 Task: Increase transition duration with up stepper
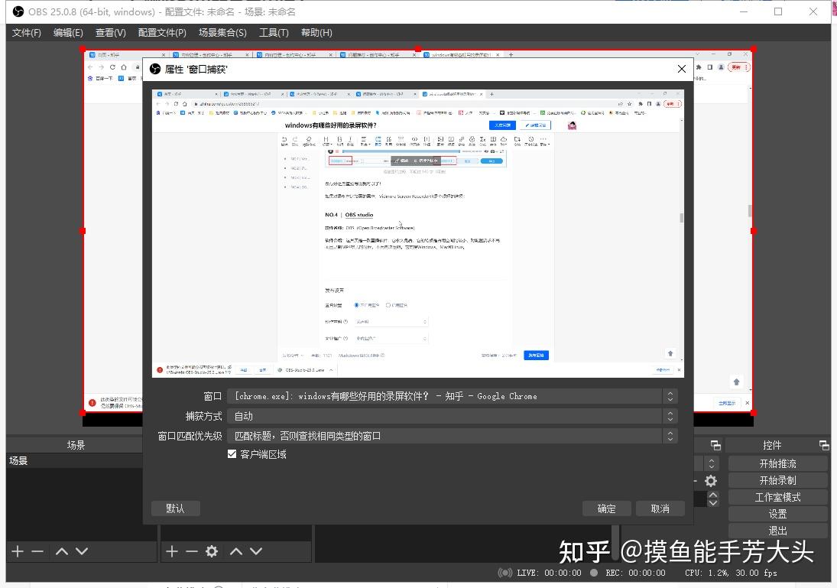[712, 495]
